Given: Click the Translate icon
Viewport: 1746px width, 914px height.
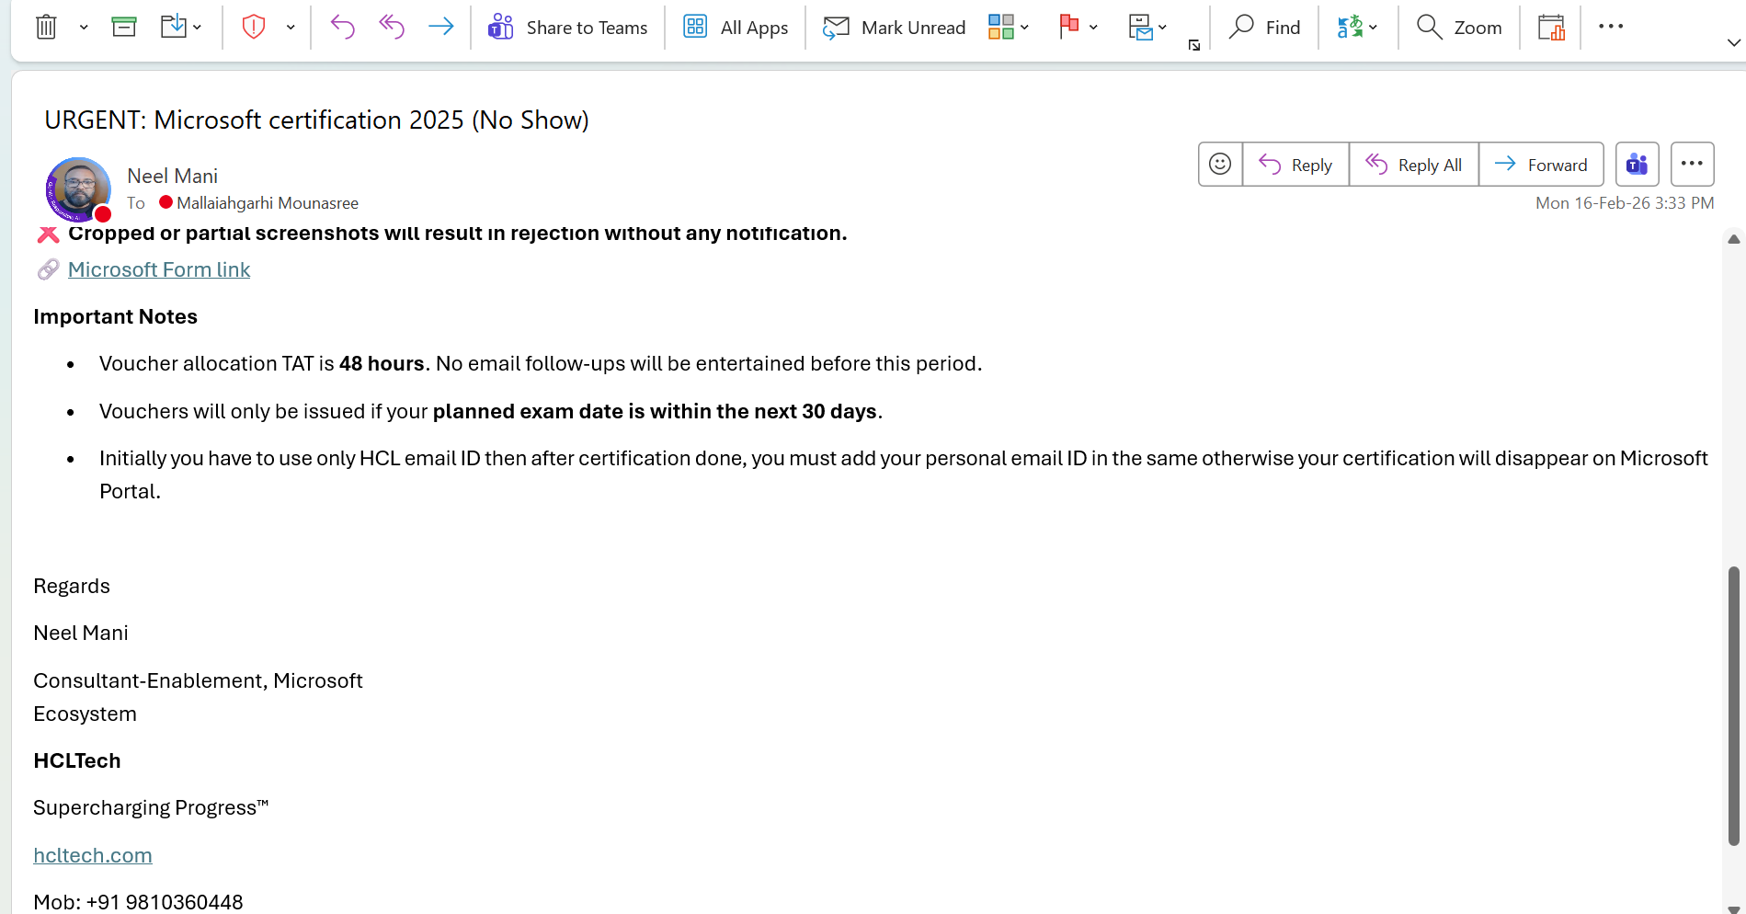Looking at the screenshot, I should [1350, 28].
